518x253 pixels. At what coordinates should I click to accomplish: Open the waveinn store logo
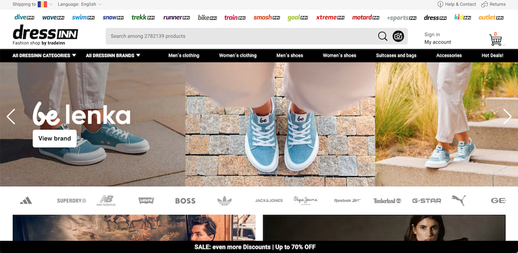(53, 17)
